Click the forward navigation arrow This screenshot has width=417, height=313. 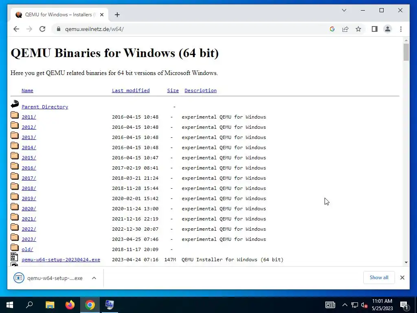click(29, 29)
